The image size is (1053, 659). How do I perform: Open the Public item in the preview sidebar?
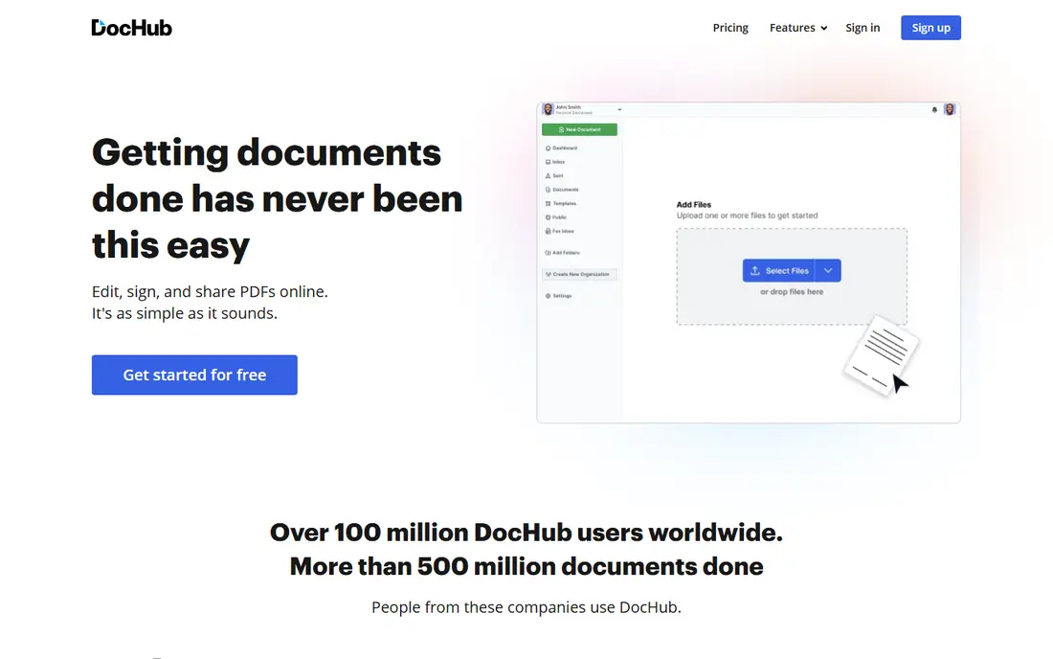coord(556,217)
